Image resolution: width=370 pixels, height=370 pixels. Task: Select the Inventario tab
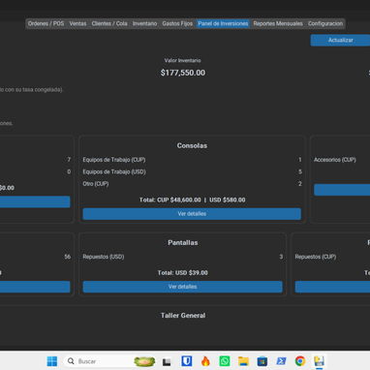144,23
